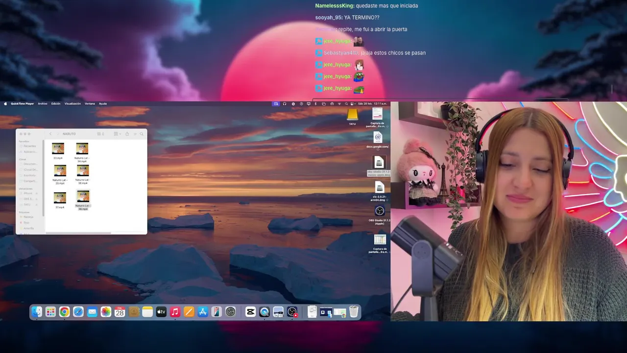Open the Edición menu
Screen dimensions: 627x353
tap(56, 103)
